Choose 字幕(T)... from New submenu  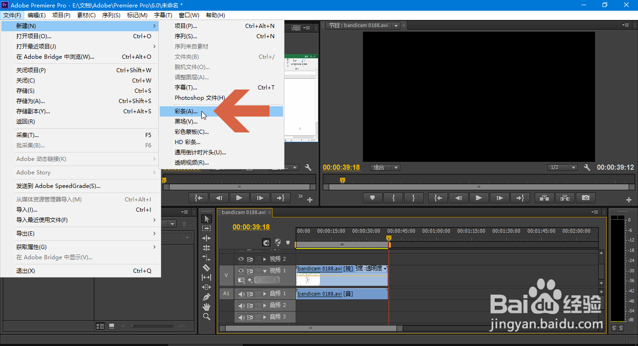pos(221,87)
